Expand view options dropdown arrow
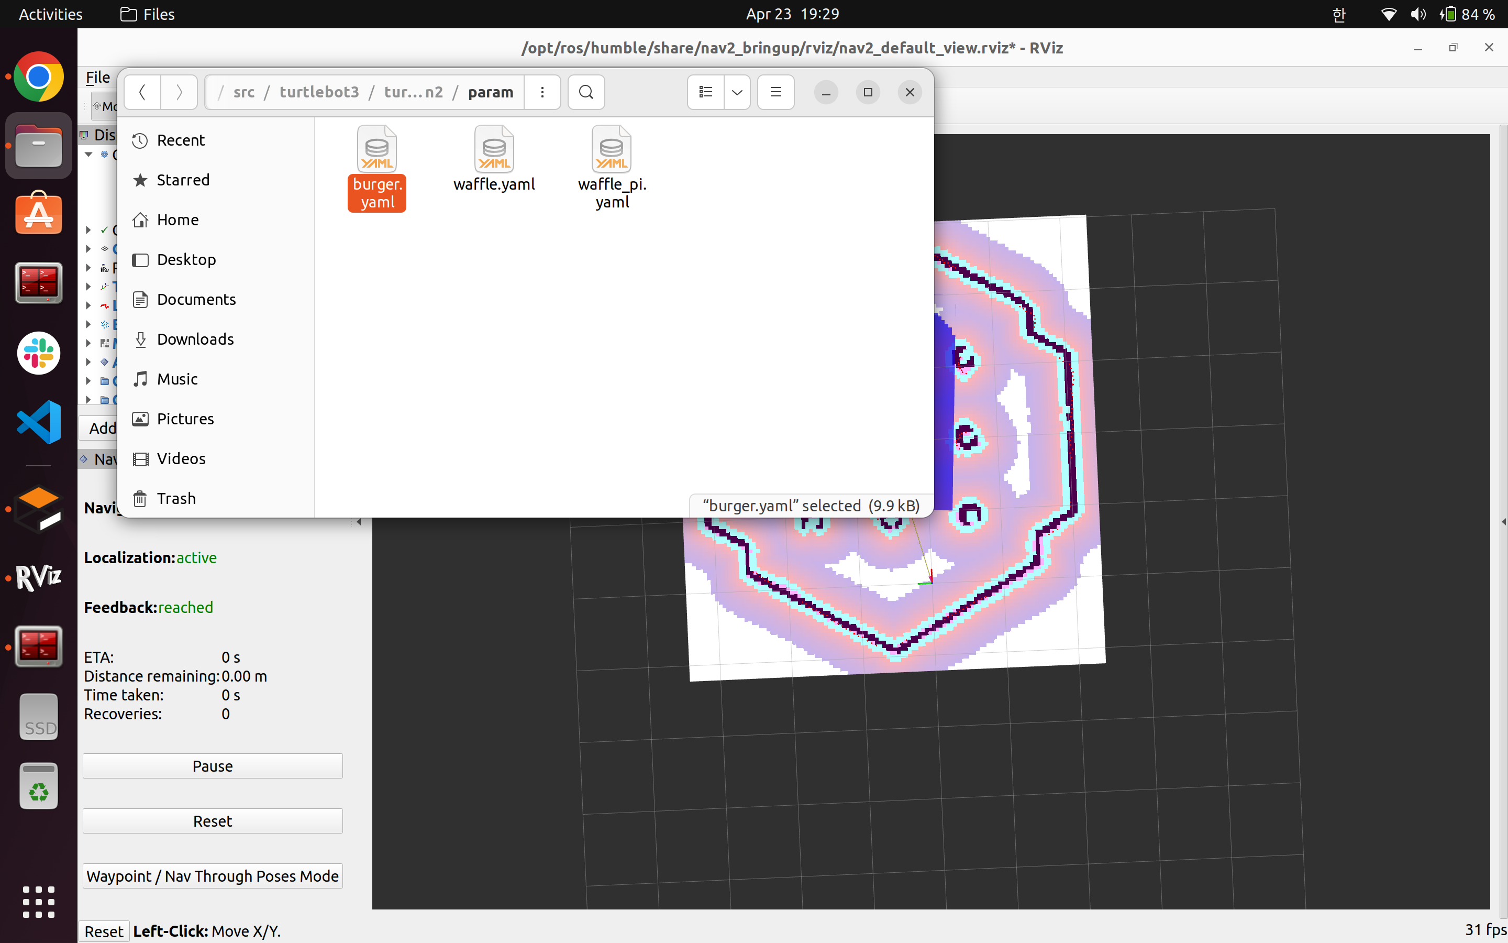The image size is (1508, 943). click(x=737, y=92)
